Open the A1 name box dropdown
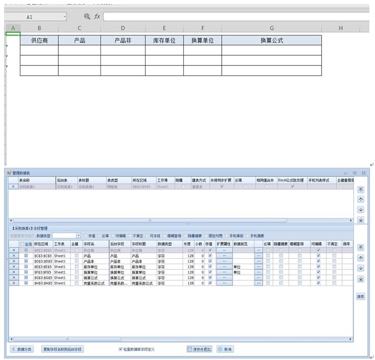The image size is (375, 360). coord(64,17)
